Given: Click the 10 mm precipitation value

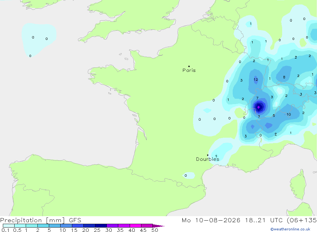Looking at the screenshot, I should 289,114.
